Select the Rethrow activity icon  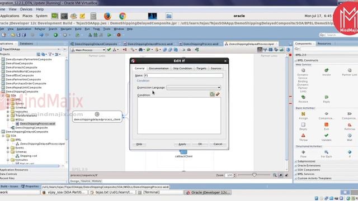click(350, 125)
